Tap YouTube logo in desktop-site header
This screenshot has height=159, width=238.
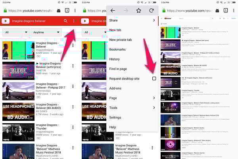(x=168, y=18)
